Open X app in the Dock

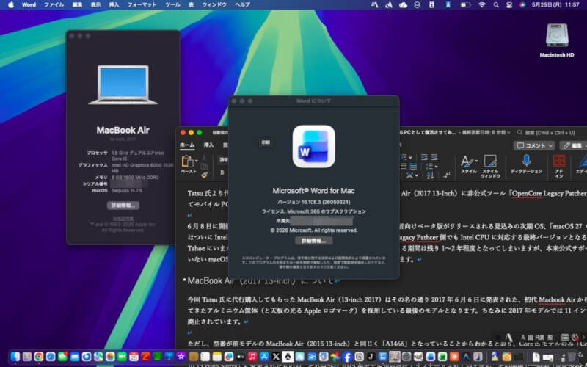coord(276,357)
